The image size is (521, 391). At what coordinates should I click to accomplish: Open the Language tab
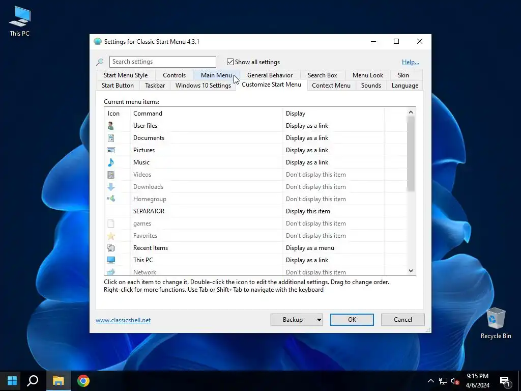(404, 86)
